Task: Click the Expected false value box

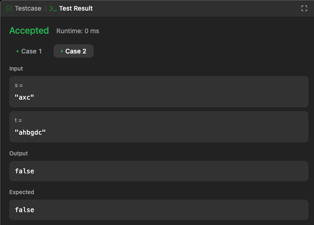Action: (x=158, y=210)
